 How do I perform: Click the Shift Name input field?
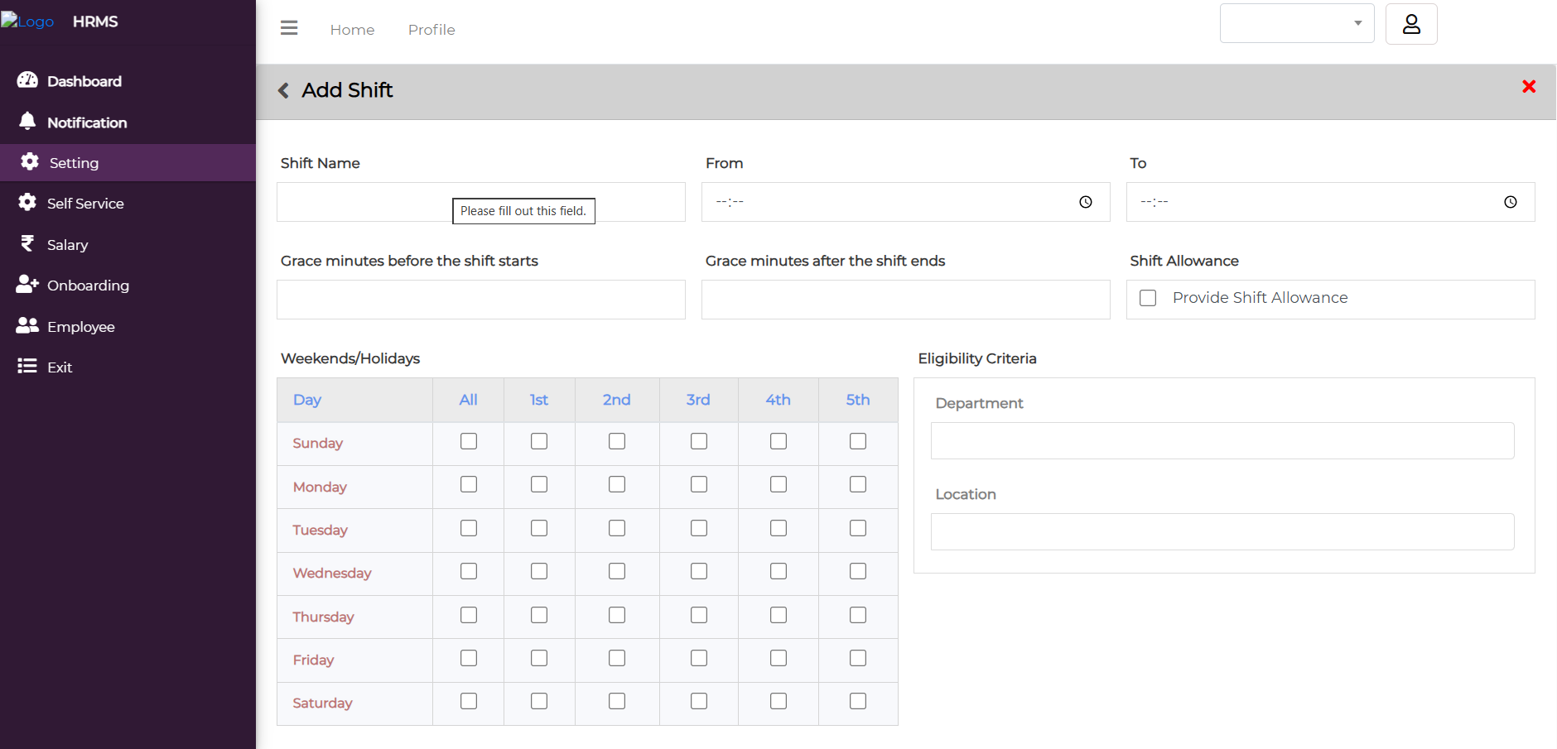364,202
